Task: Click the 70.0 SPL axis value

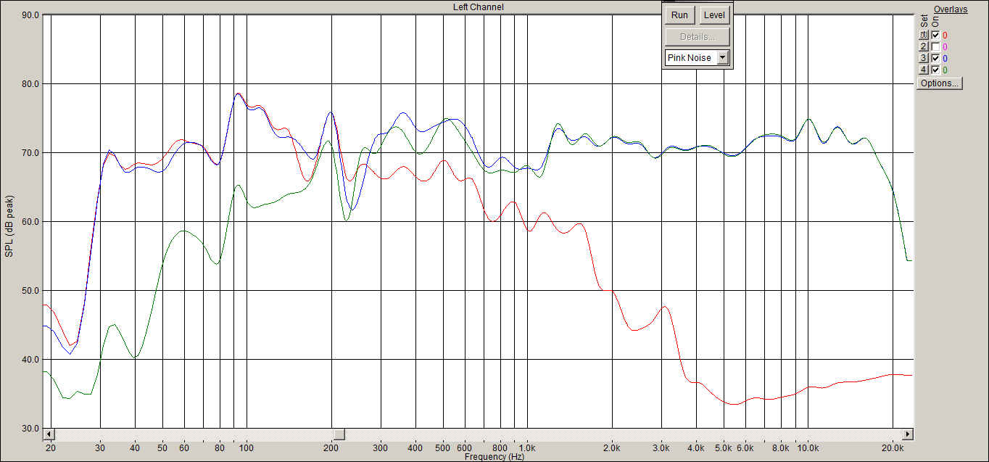Action: (30, 152)
